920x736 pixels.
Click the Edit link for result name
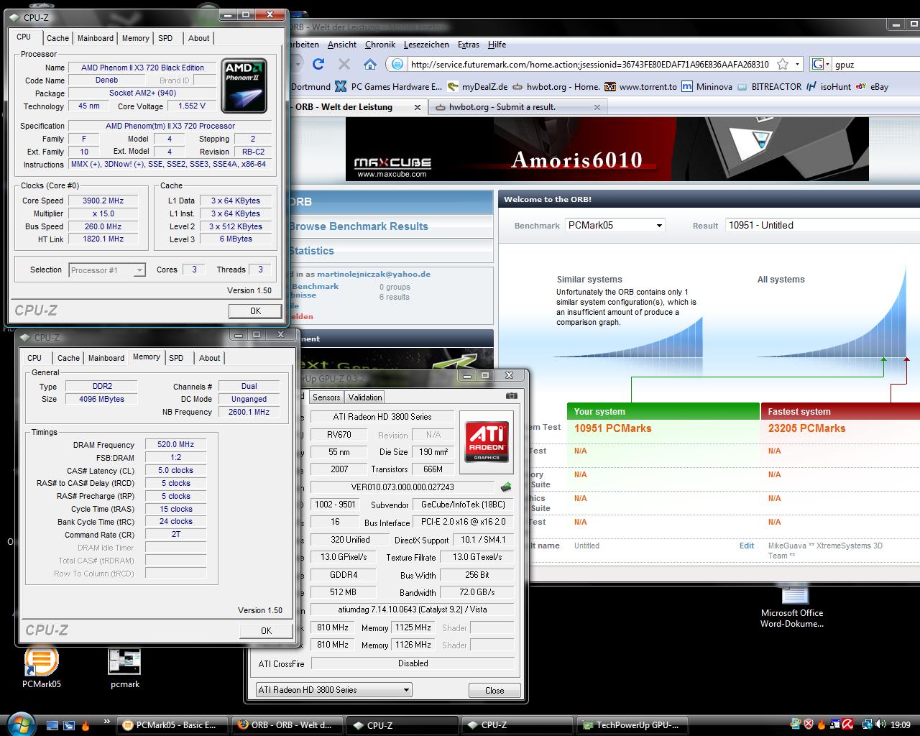(x=747, y=546)
